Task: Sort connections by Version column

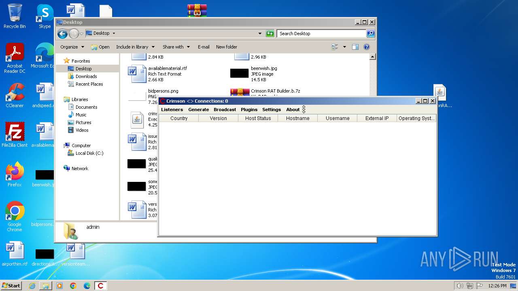Action: 218,118
